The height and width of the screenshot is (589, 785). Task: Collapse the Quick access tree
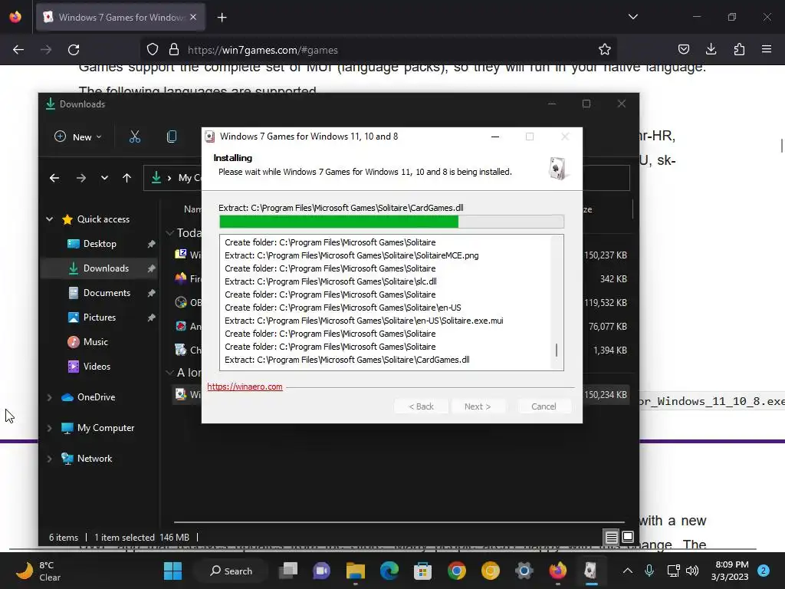click(x=50, y=219)
